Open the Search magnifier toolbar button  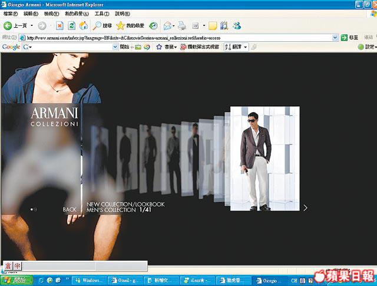point(102,25)
